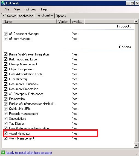Image resolution: width=139 pixels, height=156 pixels.
Task: Open the File menu
Action: coord(7,9)
